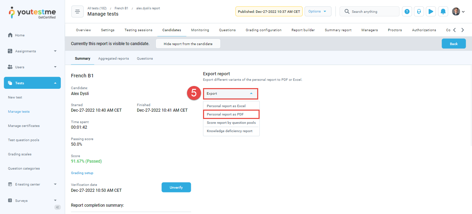Expand the Options dropdown
The height and width of the screenshot is (214, 472).
318,11
